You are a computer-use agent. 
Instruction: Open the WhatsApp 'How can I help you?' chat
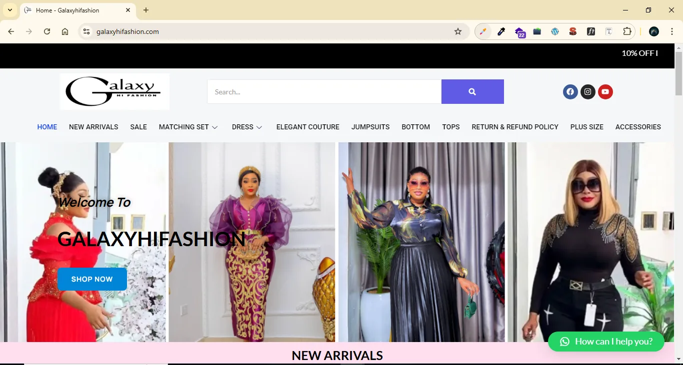point(606,342)
